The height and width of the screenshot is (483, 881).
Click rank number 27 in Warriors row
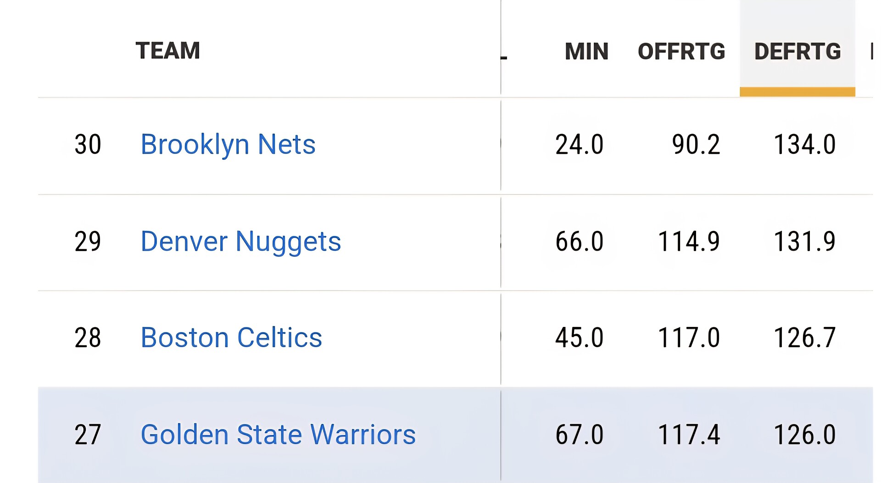88,435
